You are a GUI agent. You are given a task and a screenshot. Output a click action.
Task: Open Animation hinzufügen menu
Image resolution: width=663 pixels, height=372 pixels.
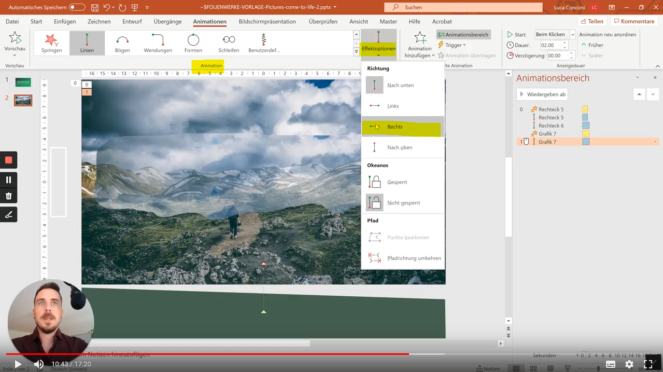pos(419,45)
